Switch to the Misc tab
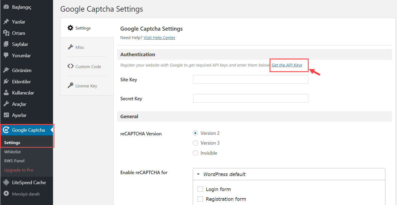The height and width of the screenshot is (205, 397). tap(87, 47)
